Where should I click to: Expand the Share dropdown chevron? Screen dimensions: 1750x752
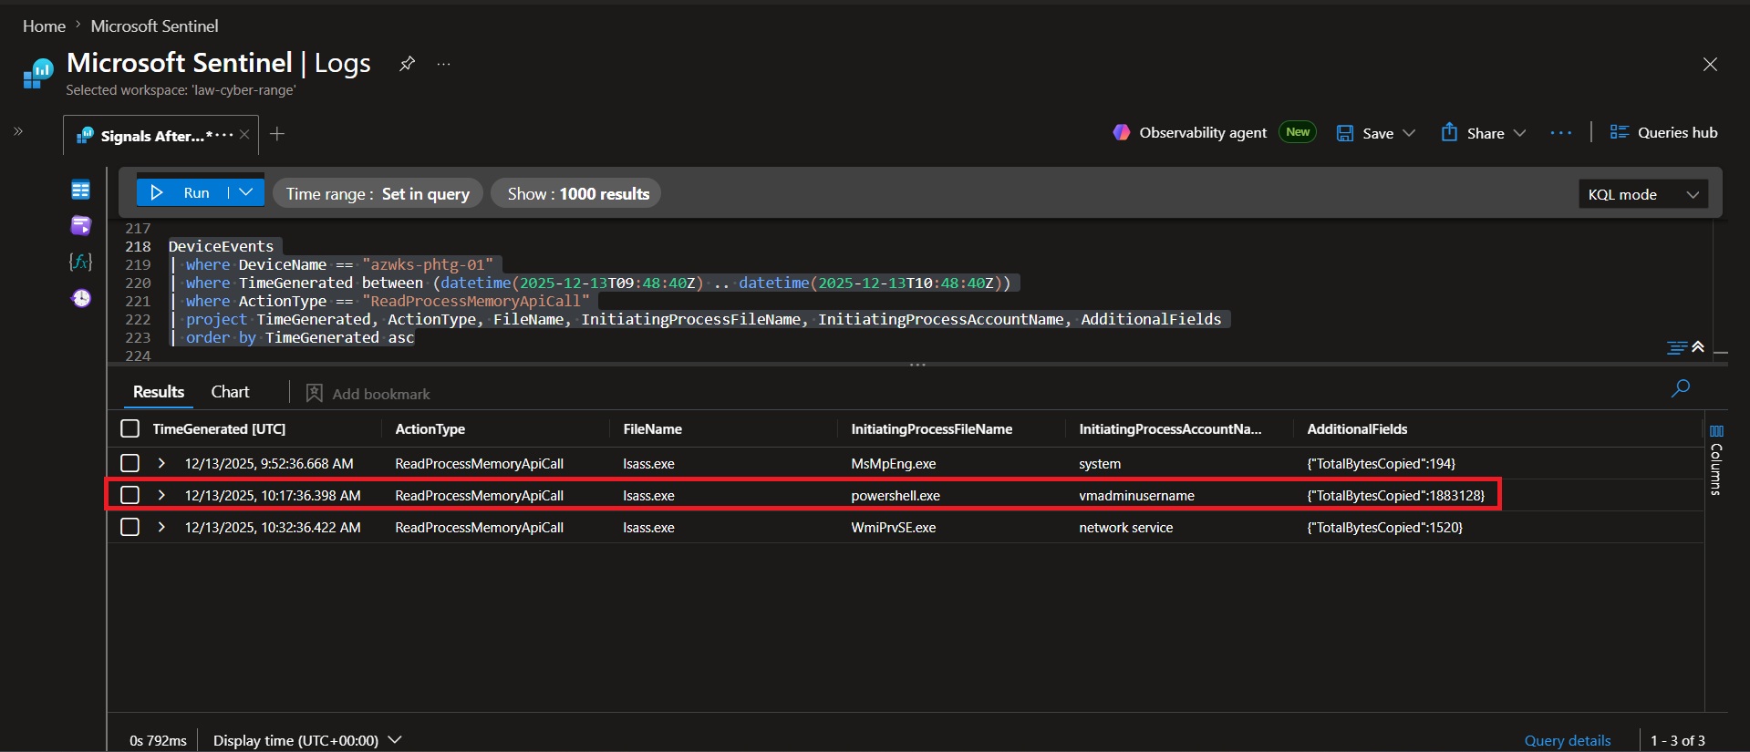pos(1519,133)
